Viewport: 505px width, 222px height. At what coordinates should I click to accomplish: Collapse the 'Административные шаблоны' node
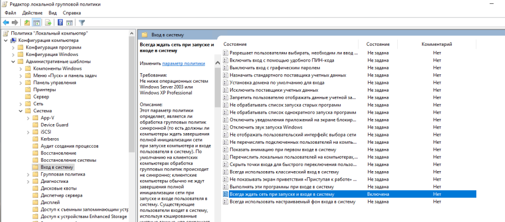pyautogui.click(x=13, y=62)
